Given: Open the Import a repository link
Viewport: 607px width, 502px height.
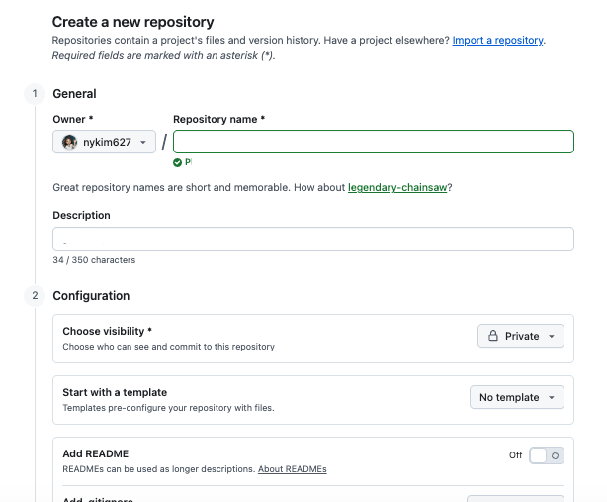Looking at the screenshot, I should pyautogui.click(x=498, y=40).
